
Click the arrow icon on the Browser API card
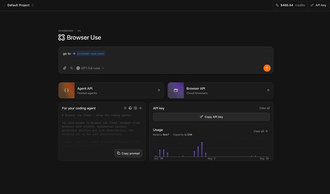pos(268,90)
